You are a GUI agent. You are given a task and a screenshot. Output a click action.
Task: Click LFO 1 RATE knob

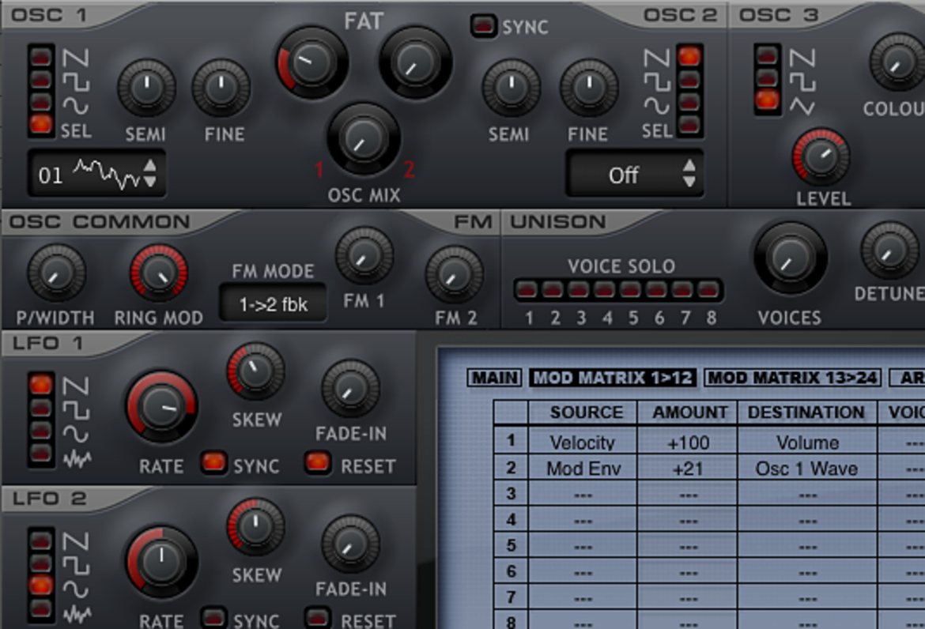(x=161, y=407)
